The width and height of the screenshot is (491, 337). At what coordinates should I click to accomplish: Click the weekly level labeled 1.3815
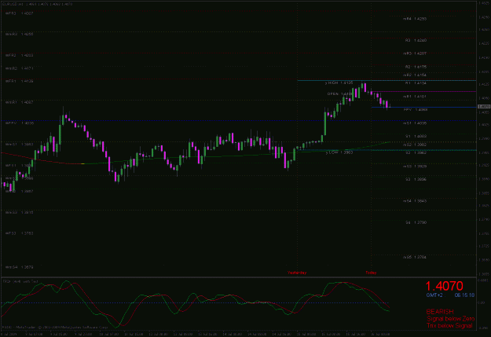pos(20,212)
